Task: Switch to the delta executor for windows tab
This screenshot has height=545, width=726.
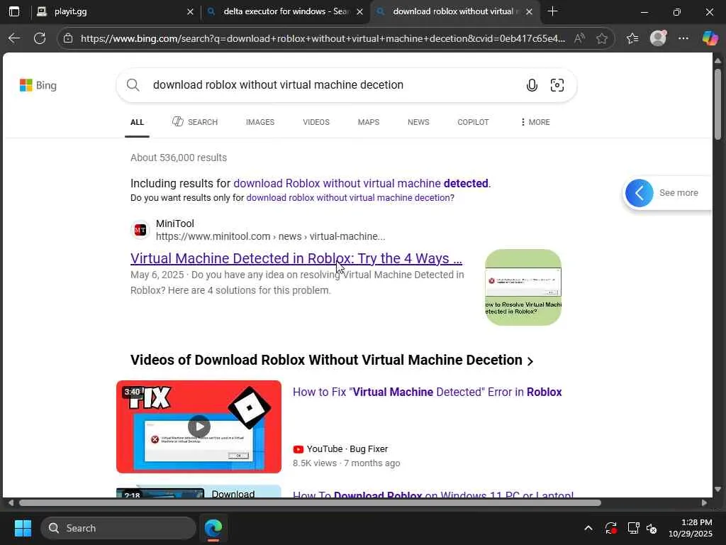Action: (286, 11)
